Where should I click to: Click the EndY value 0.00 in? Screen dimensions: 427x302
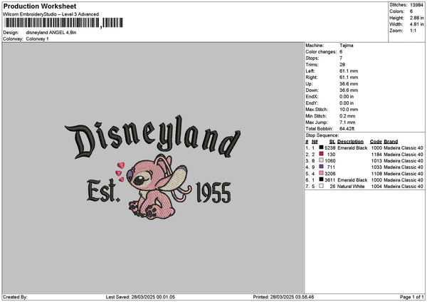(x=347, y=103)
